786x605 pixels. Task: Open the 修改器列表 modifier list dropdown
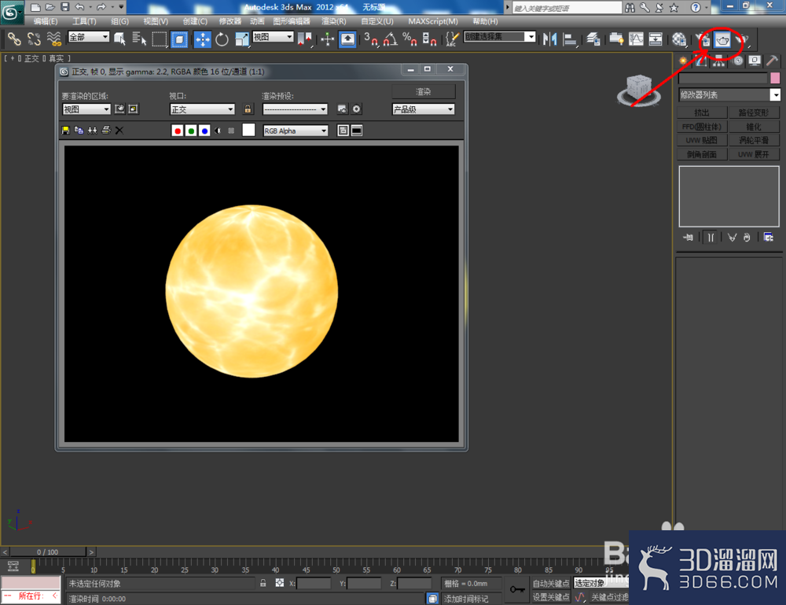tap(729, 95)
